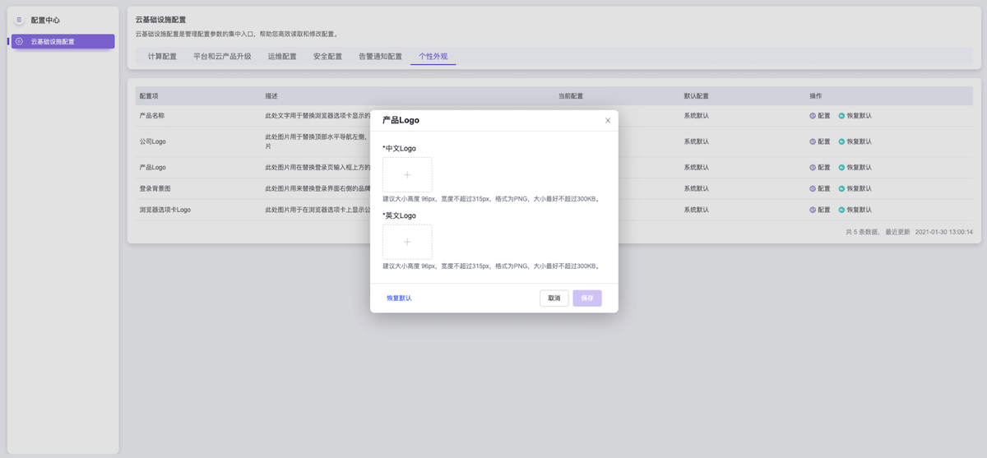Switch to the 计算配置 tab
This screenshot has height=458, width=987.
click(x=162, y=57)
